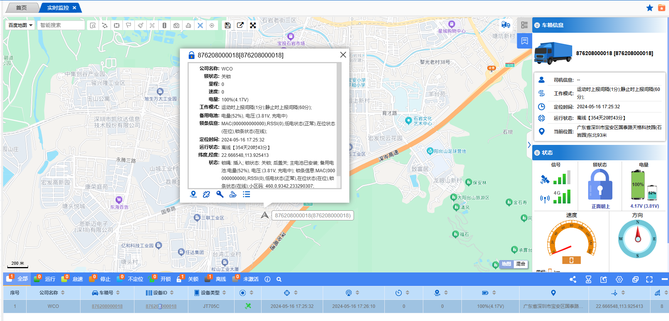Click the wrench icon in the popup footer
Image resolution: width=669 pixels, height=321 pixels.
click(x=220, y=194)
